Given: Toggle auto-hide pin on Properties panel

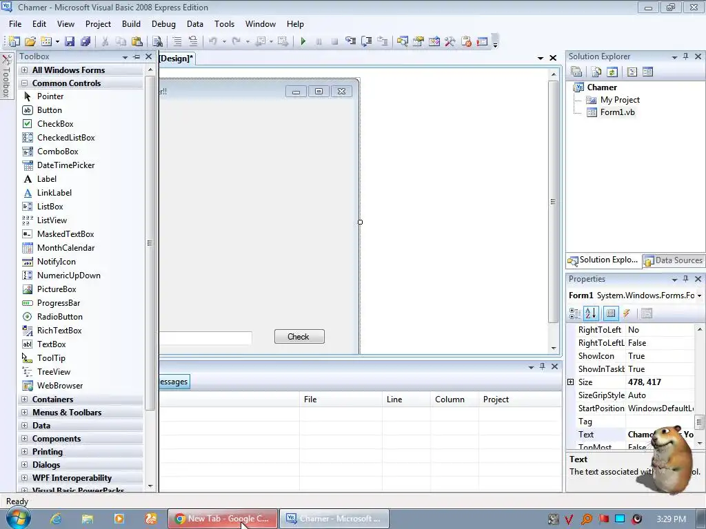Looking at the screenshot, I should pyautogui.click(x=686, y=279).
